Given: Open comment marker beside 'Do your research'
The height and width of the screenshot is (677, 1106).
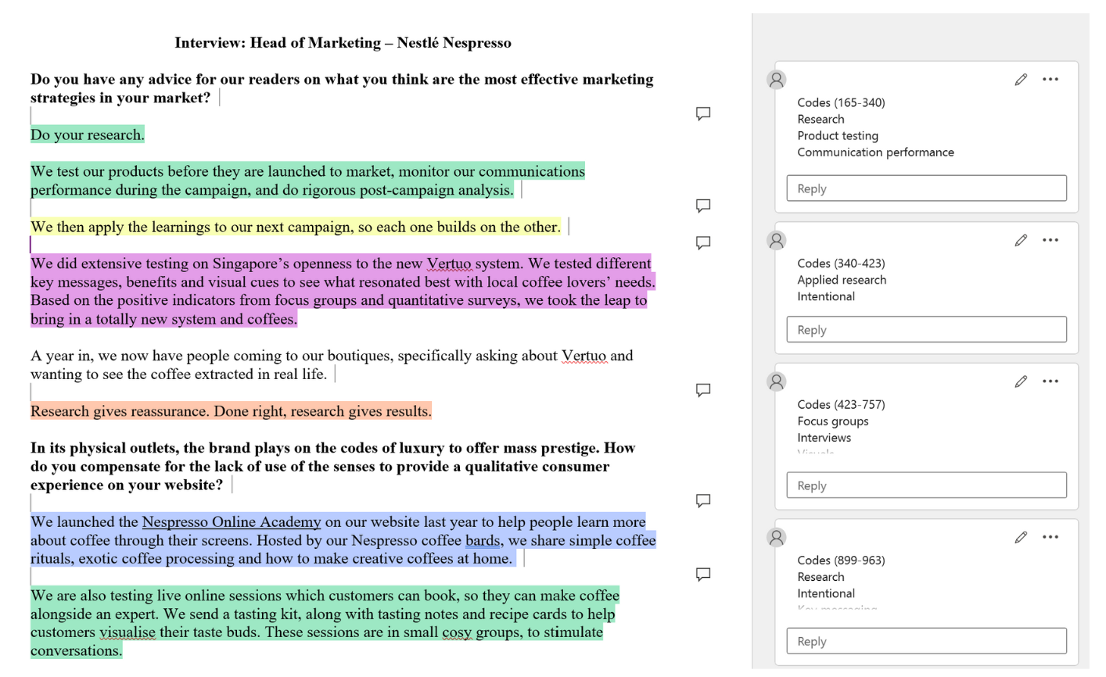Looking at the screenshot, I should (703, 114).
